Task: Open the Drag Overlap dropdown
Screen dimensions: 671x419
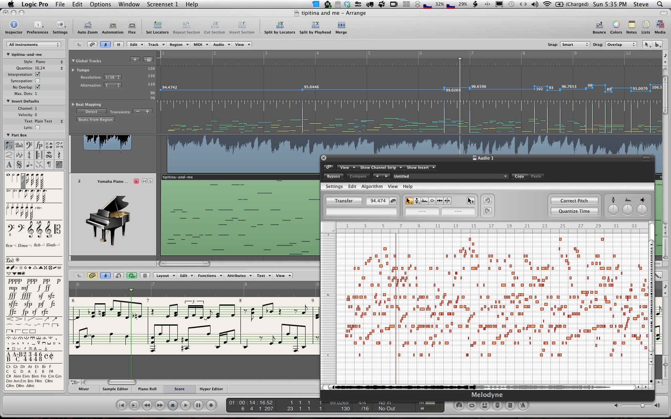Action: tap(621, 44)
